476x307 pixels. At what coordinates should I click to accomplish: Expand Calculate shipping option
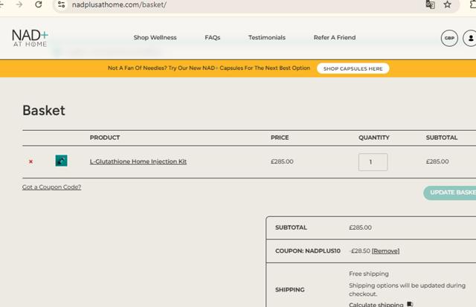(x=376, y=304)
